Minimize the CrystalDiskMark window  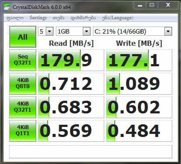pos(140,5)
